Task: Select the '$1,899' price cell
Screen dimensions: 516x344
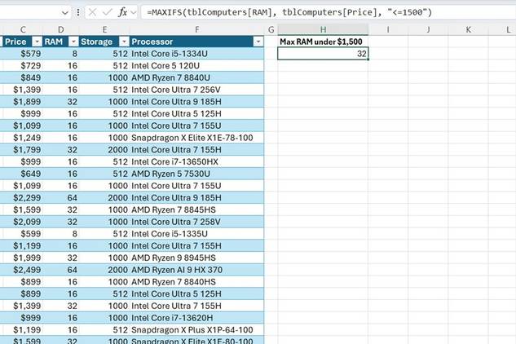Action: 22,102
